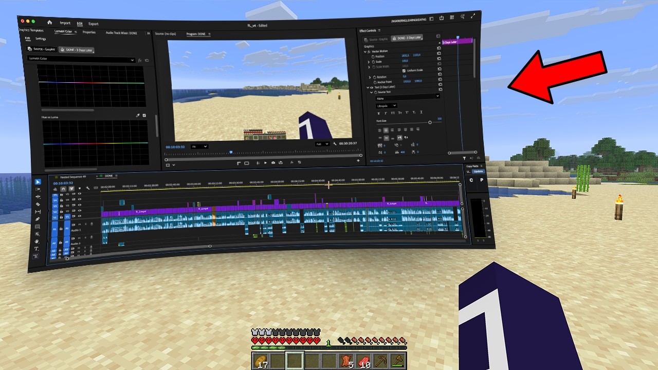Uncheck the Uniform Scale checkbox
The image size is (658, 370).
point(404,70)
